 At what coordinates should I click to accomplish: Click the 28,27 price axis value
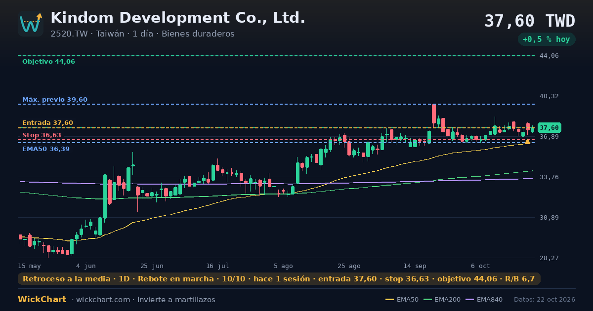(x=549, y=258)
